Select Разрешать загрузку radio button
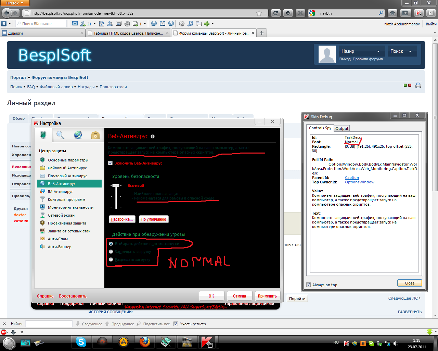 tap(111, 259)
